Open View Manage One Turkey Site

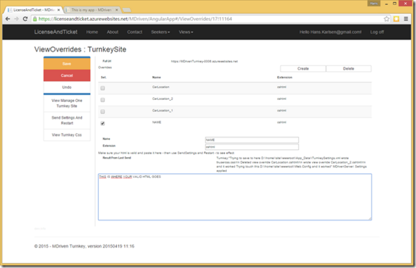click(67, 103)
